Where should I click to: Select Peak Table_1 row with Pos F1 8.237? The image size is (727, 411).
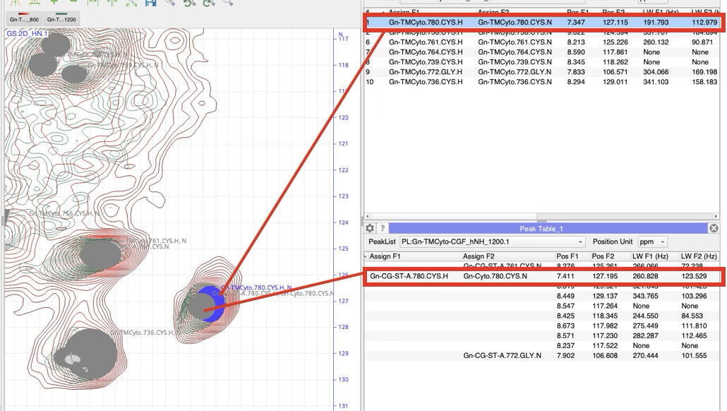(x=543, y=345)
